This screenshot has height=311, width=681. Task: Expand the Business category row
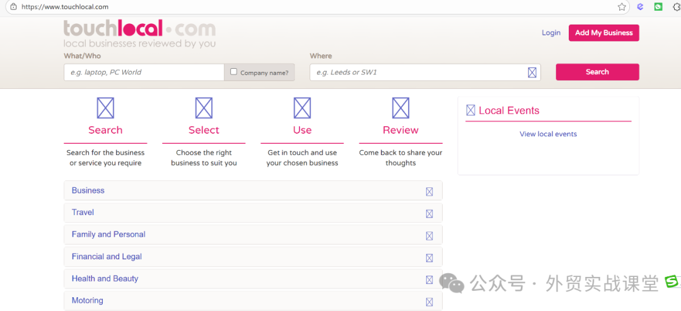pyautogui.click(x=252, y=191)
